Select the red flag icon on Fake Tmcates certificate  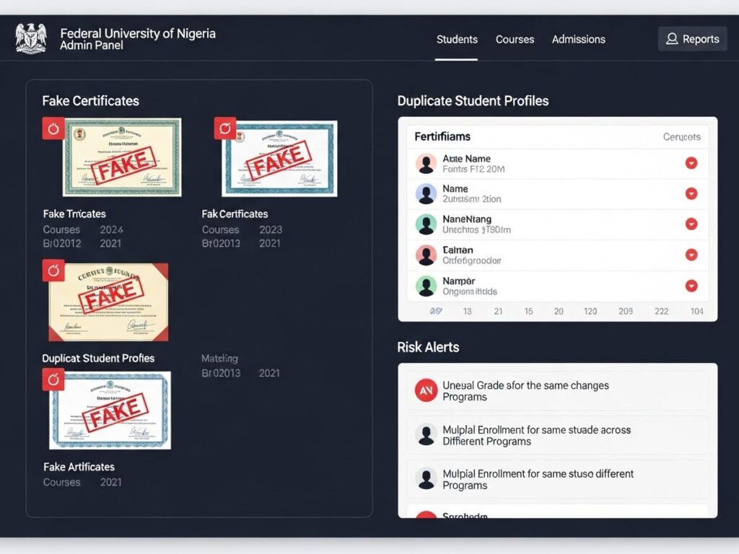(51, 128)
